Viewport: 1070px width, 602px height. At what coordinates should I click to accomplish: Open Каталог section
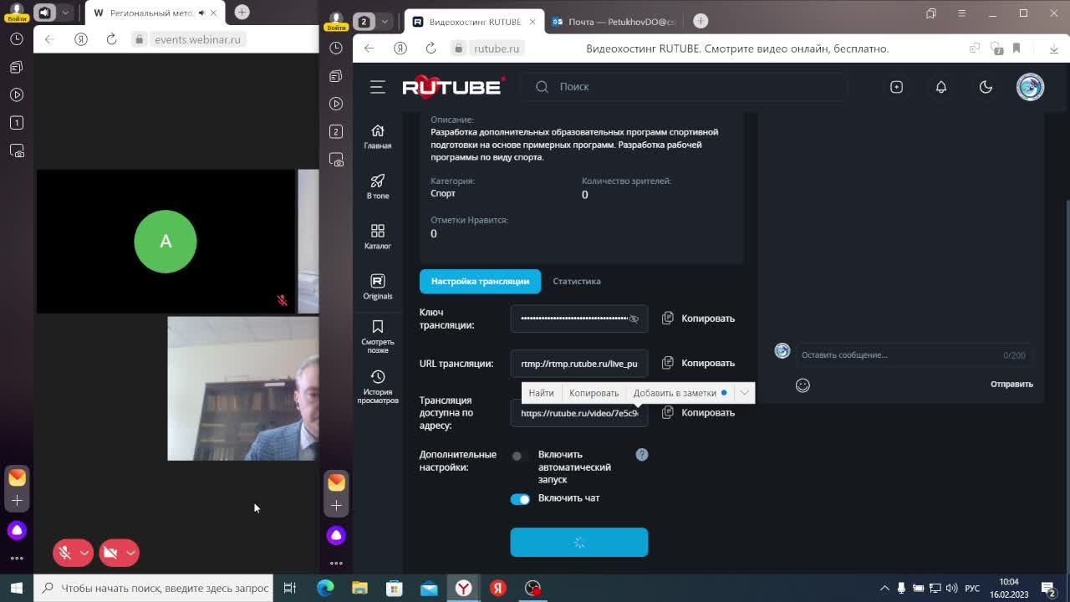click(x=378, y=237)
